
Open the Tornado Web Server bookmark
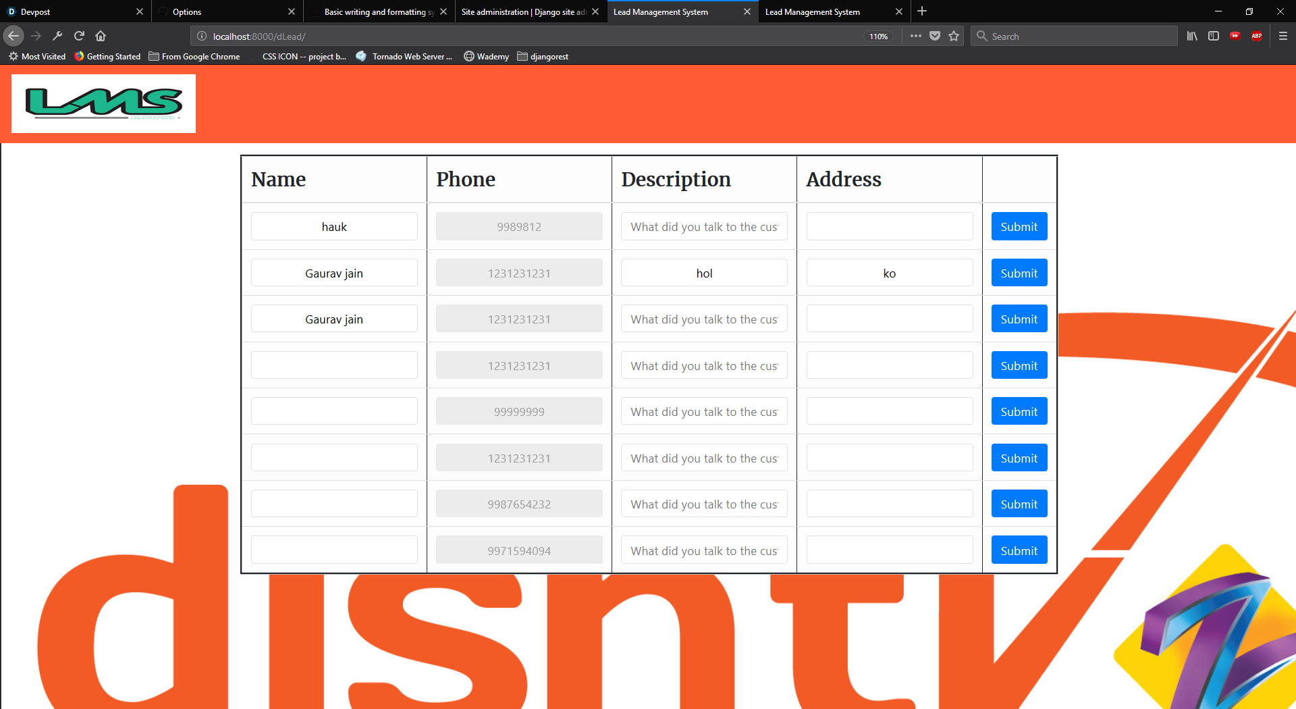[x=404, y=56]
